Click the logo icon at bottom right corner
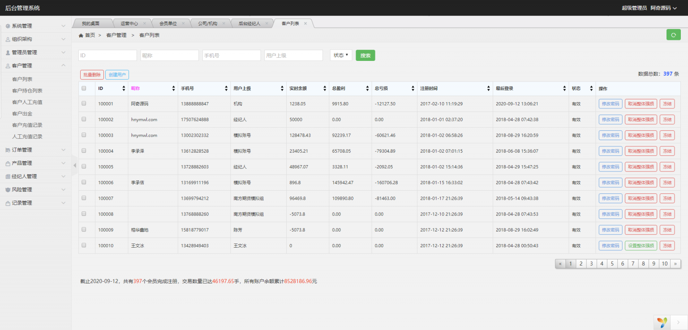Image resolution: width=688 pixels, height=330 pixels. coord(662,322)
